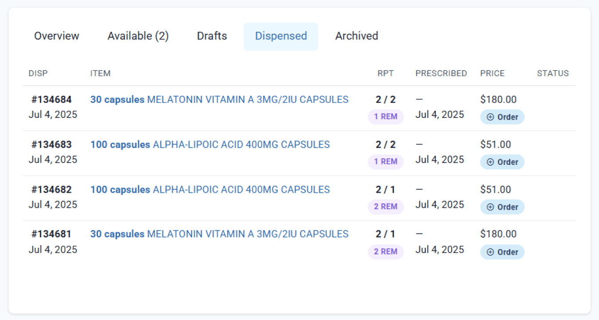The width and height of the screenshot is (599, 320).
Task: Click the PRICE column header
Action: pyautogui.click(x=493, y=74)
